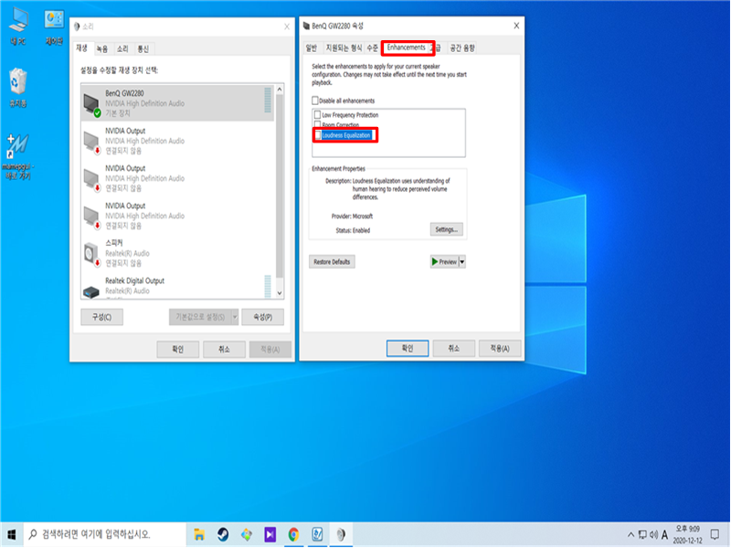This screenshot has width=731, height=548.
Task: Click 구성(C) button in Sound window
Action: [x=101, y=317]
